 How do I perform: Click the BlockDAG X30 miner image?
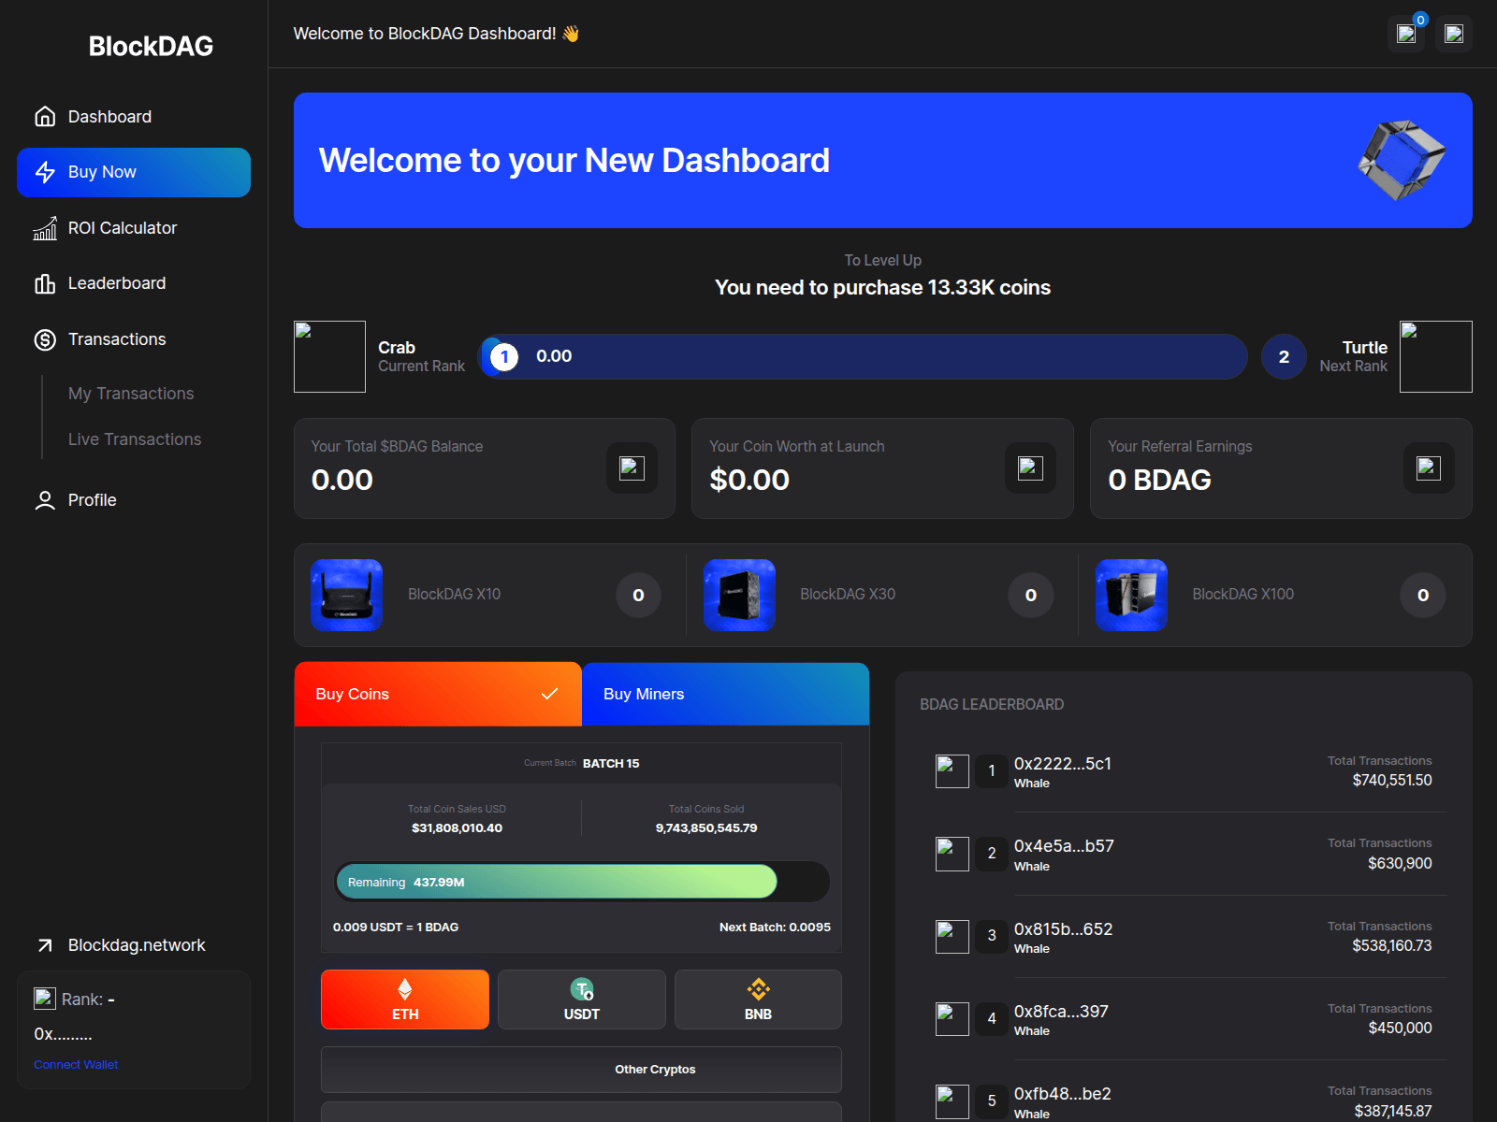[x=739, y=595]
